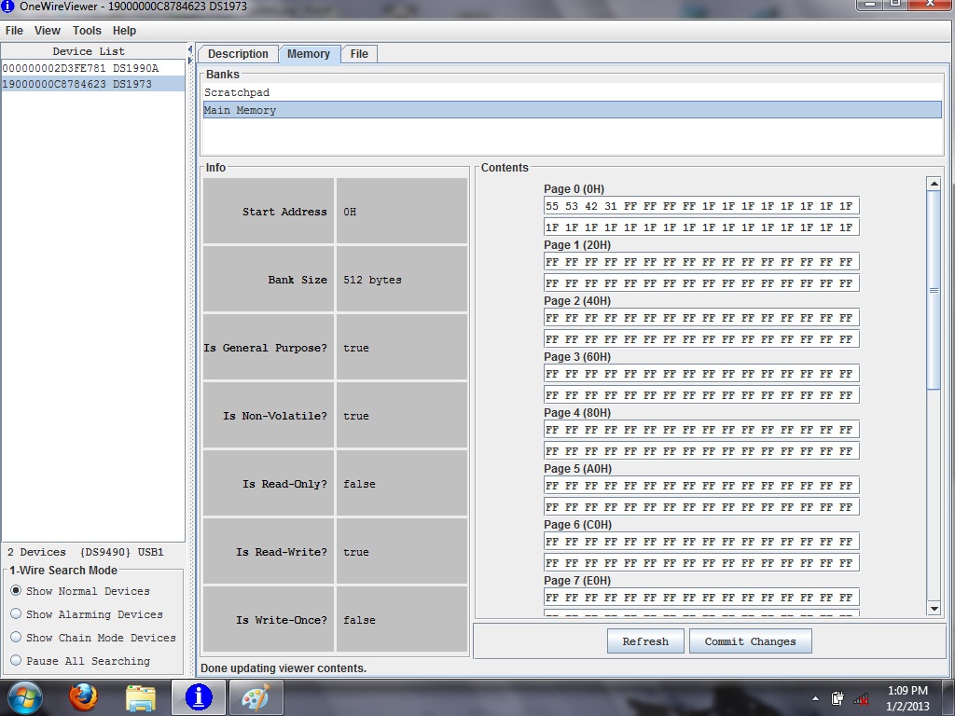The width and height of the screenshot is (955, 716).
Task: Click the Refresh button
Action: coord(645,641)
